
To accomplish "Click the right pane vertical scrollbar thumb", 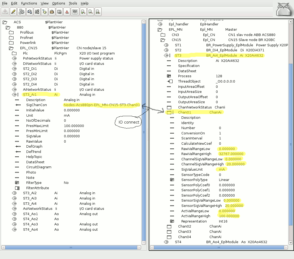I will (x=291, y=144).
